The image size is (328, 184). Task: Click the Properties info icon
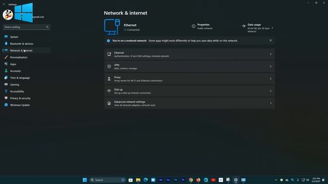[x=194, y=26]
